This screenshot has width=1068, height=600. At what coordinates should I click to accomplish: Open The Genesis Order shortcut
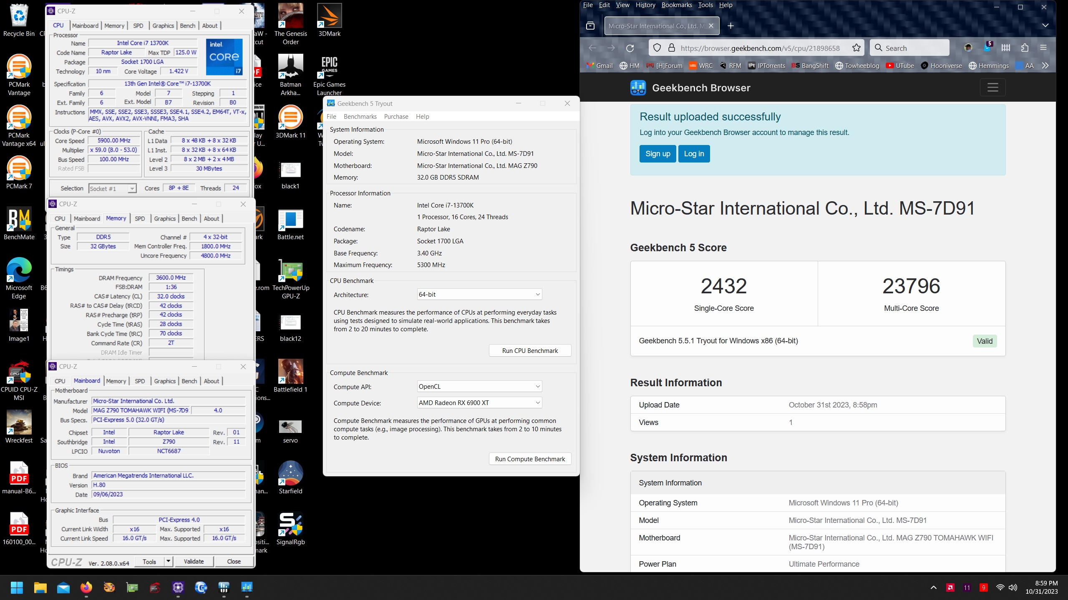coord(290,24)
